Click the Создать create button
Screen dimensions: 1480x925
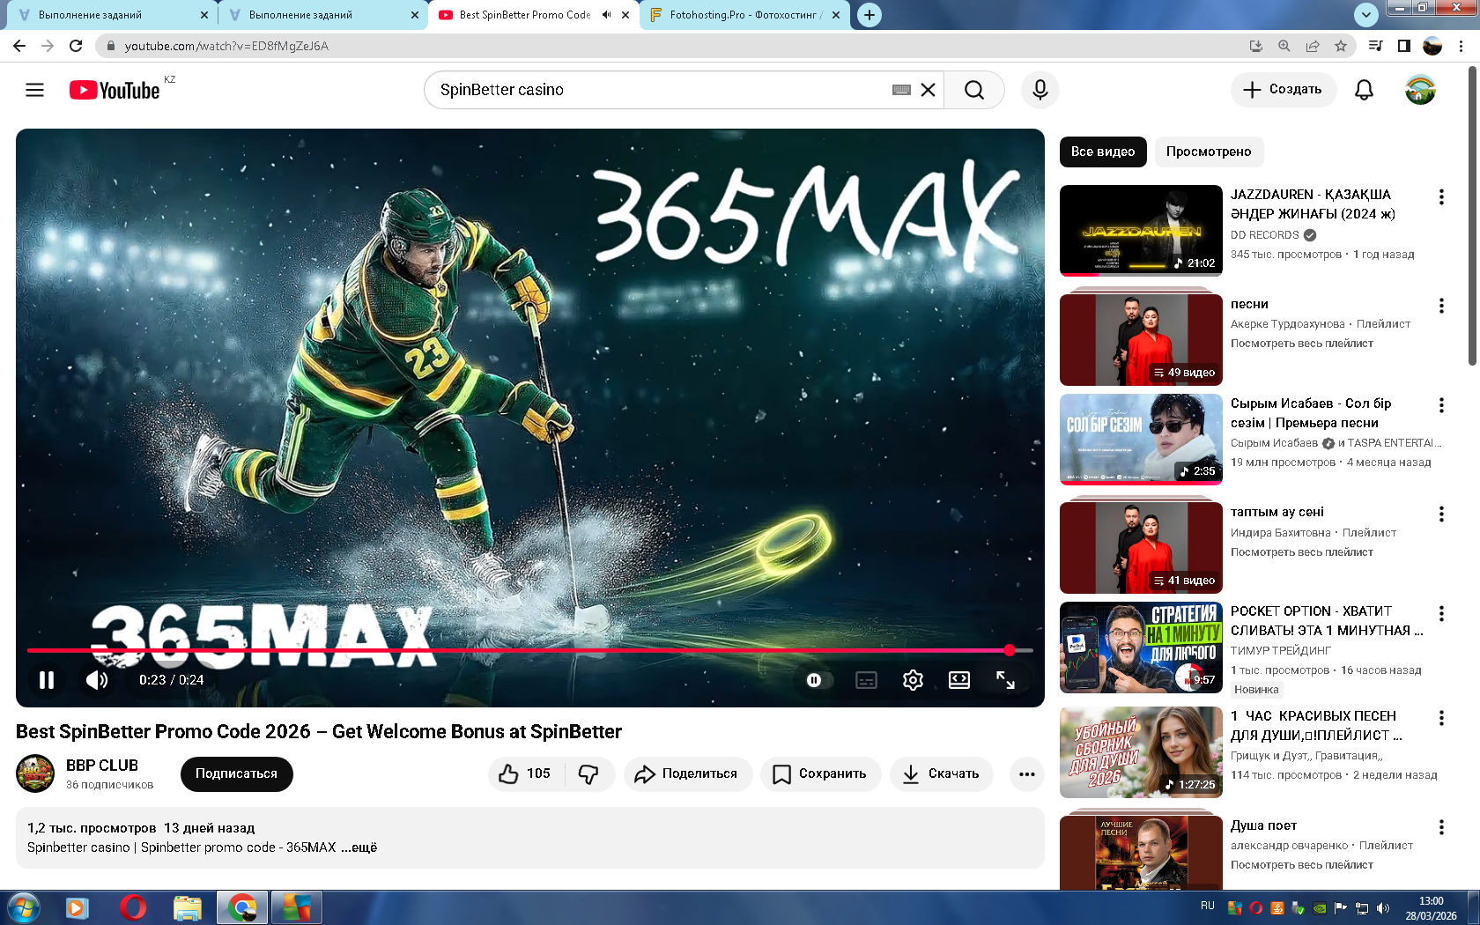pyautogui.click(x=1283, y=90)
